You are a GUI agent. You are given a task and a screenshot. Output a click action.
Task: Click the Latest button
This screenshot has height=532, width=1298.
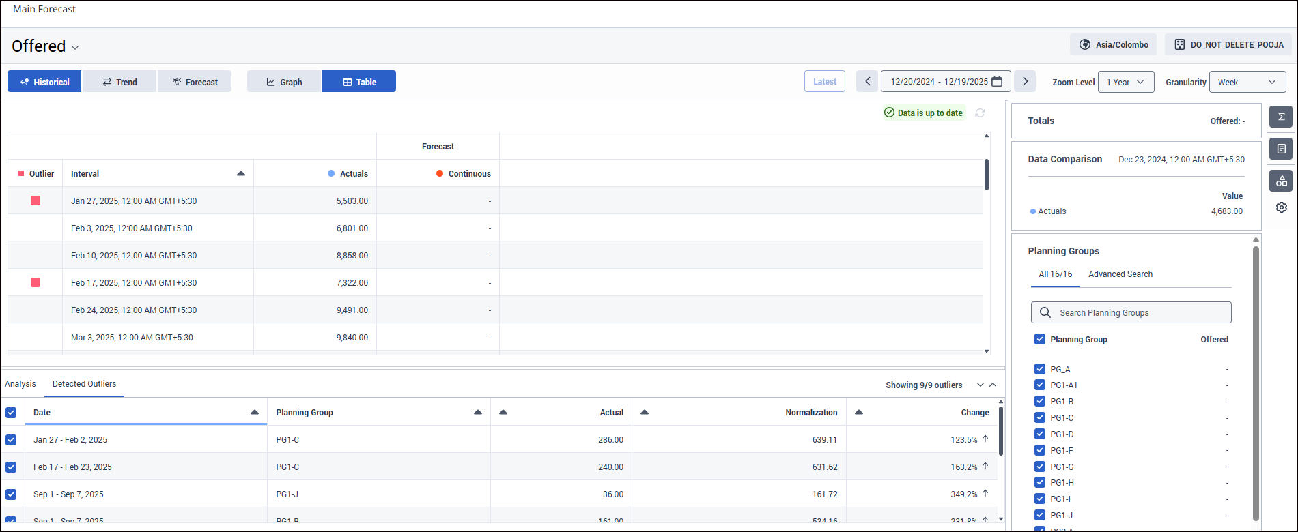(825, 82)
